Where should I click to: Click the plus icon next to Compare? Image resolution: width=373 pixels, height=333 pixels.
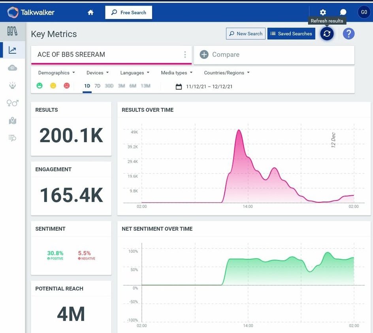click(204, 55)
